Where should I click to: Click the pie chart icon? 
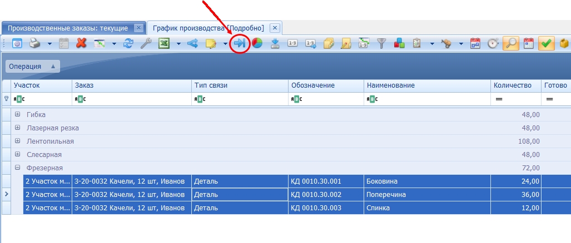tap(257, 44)
